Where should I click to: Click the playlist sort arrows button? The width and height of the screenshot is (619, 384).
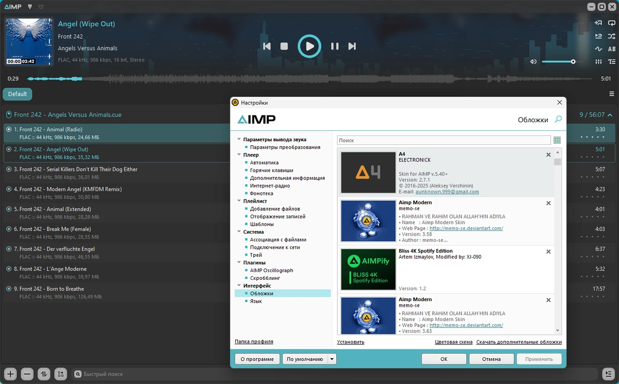point(44,374)
